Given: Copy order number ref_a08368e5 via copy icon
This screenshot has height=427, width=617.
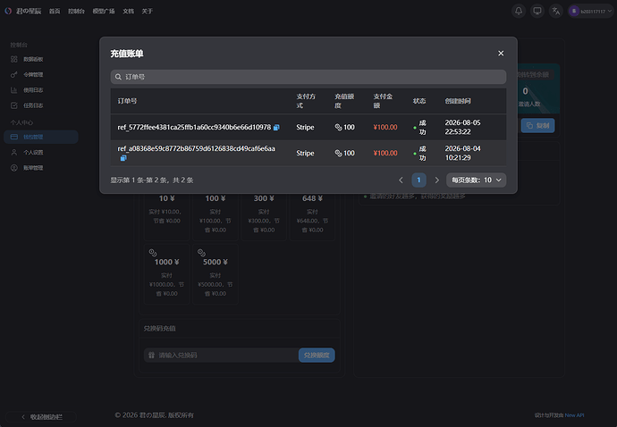Looking at the screenshot, I should point(123,158).
